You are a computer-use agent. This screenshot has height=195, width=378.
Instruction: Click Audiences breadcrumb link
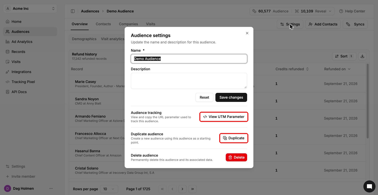[90, 11]
